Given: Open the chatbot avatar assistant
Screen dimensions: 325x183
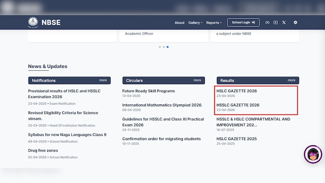Looking at the screenshot, I should coord(313,154).
